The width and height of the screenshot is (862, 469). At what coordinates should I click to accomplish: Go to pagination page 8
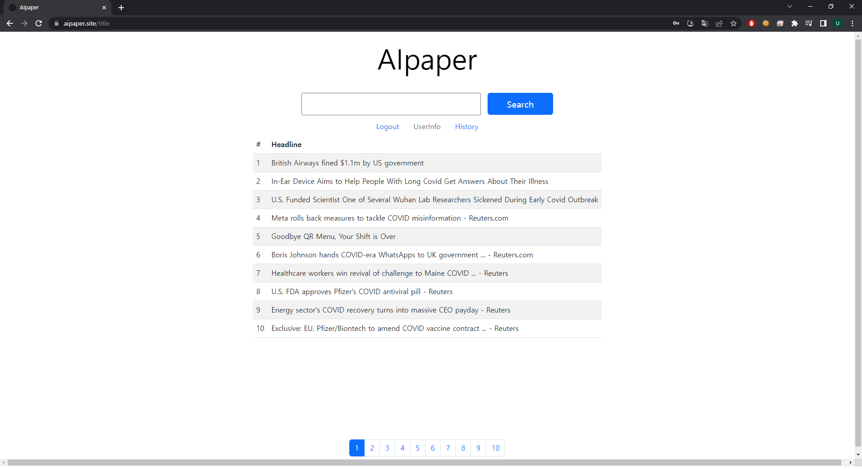(x=463, y=448)
